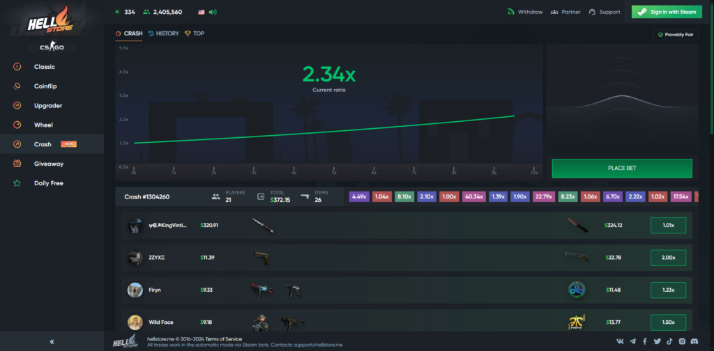714x351 pixels.
Task: Open ZZYX player avatar
Action: coord(135,258)
